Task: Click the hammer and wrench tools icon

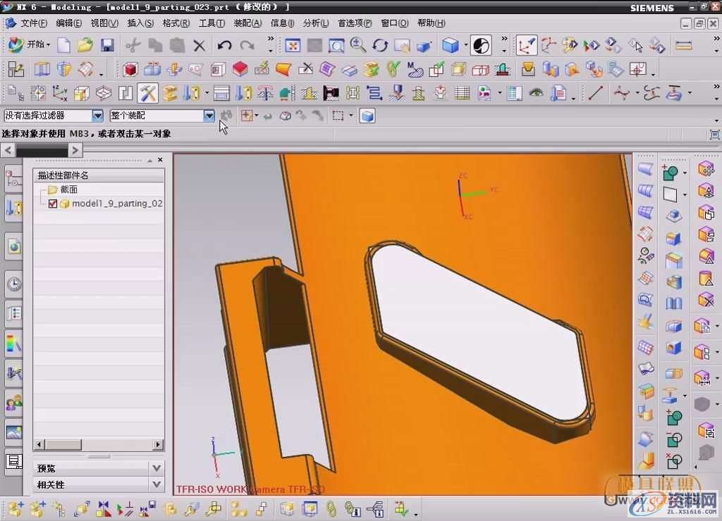Action: click(147, 93)
